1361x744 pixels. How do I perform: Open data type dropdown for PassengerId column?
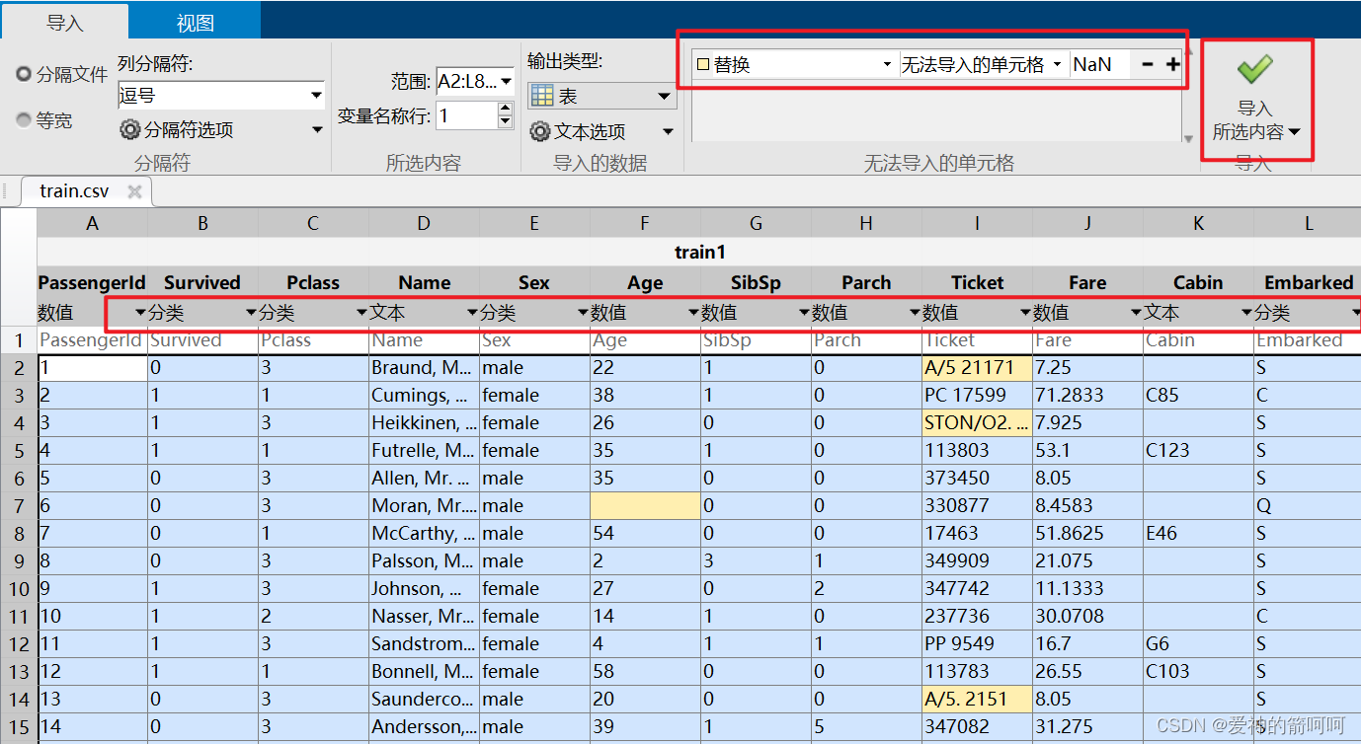click(141, 313)
